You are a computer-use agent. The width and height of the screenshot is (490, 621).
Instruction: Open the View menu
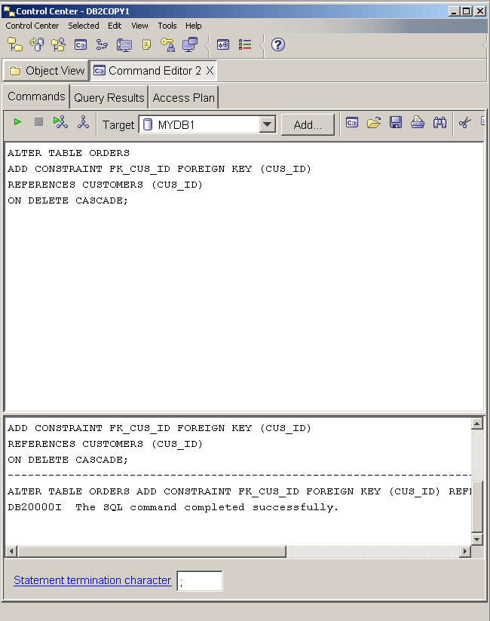pyautogui.click(x=139, y=26)
